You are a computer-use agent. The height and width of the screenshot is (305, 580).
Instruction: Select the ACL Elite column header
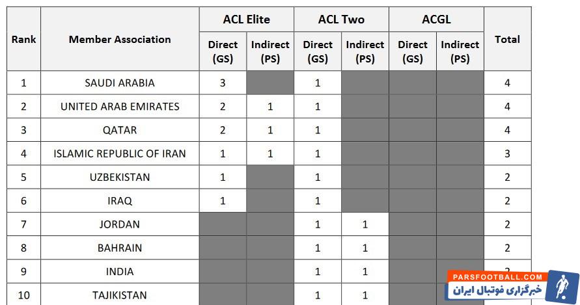[x=247, y=20]
